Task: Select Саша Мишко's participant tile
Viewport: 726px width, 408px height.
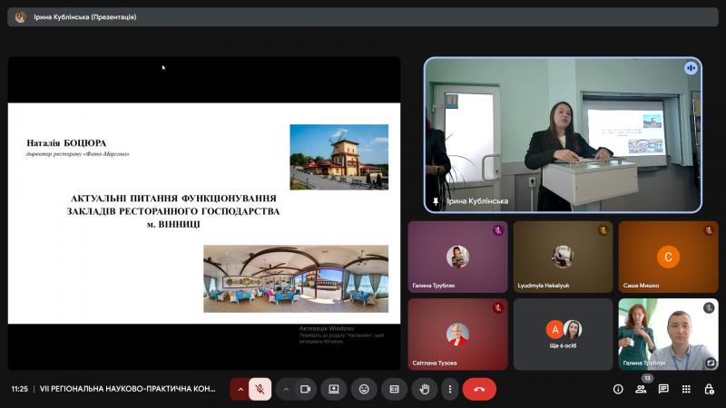Action: [668, 257]
